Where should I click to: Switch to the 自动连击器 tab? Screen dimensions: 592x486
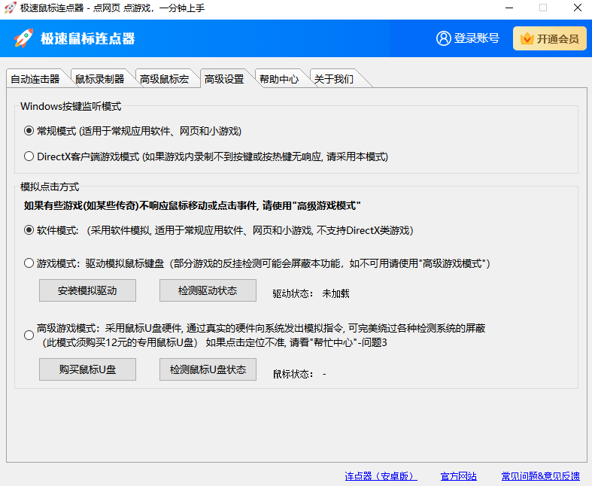[x=35, y=79]
